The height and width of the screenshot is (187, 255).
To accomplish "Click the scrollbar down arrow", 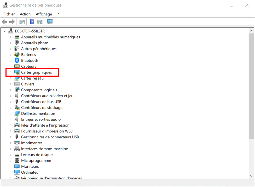I will [x=251, y=176].
